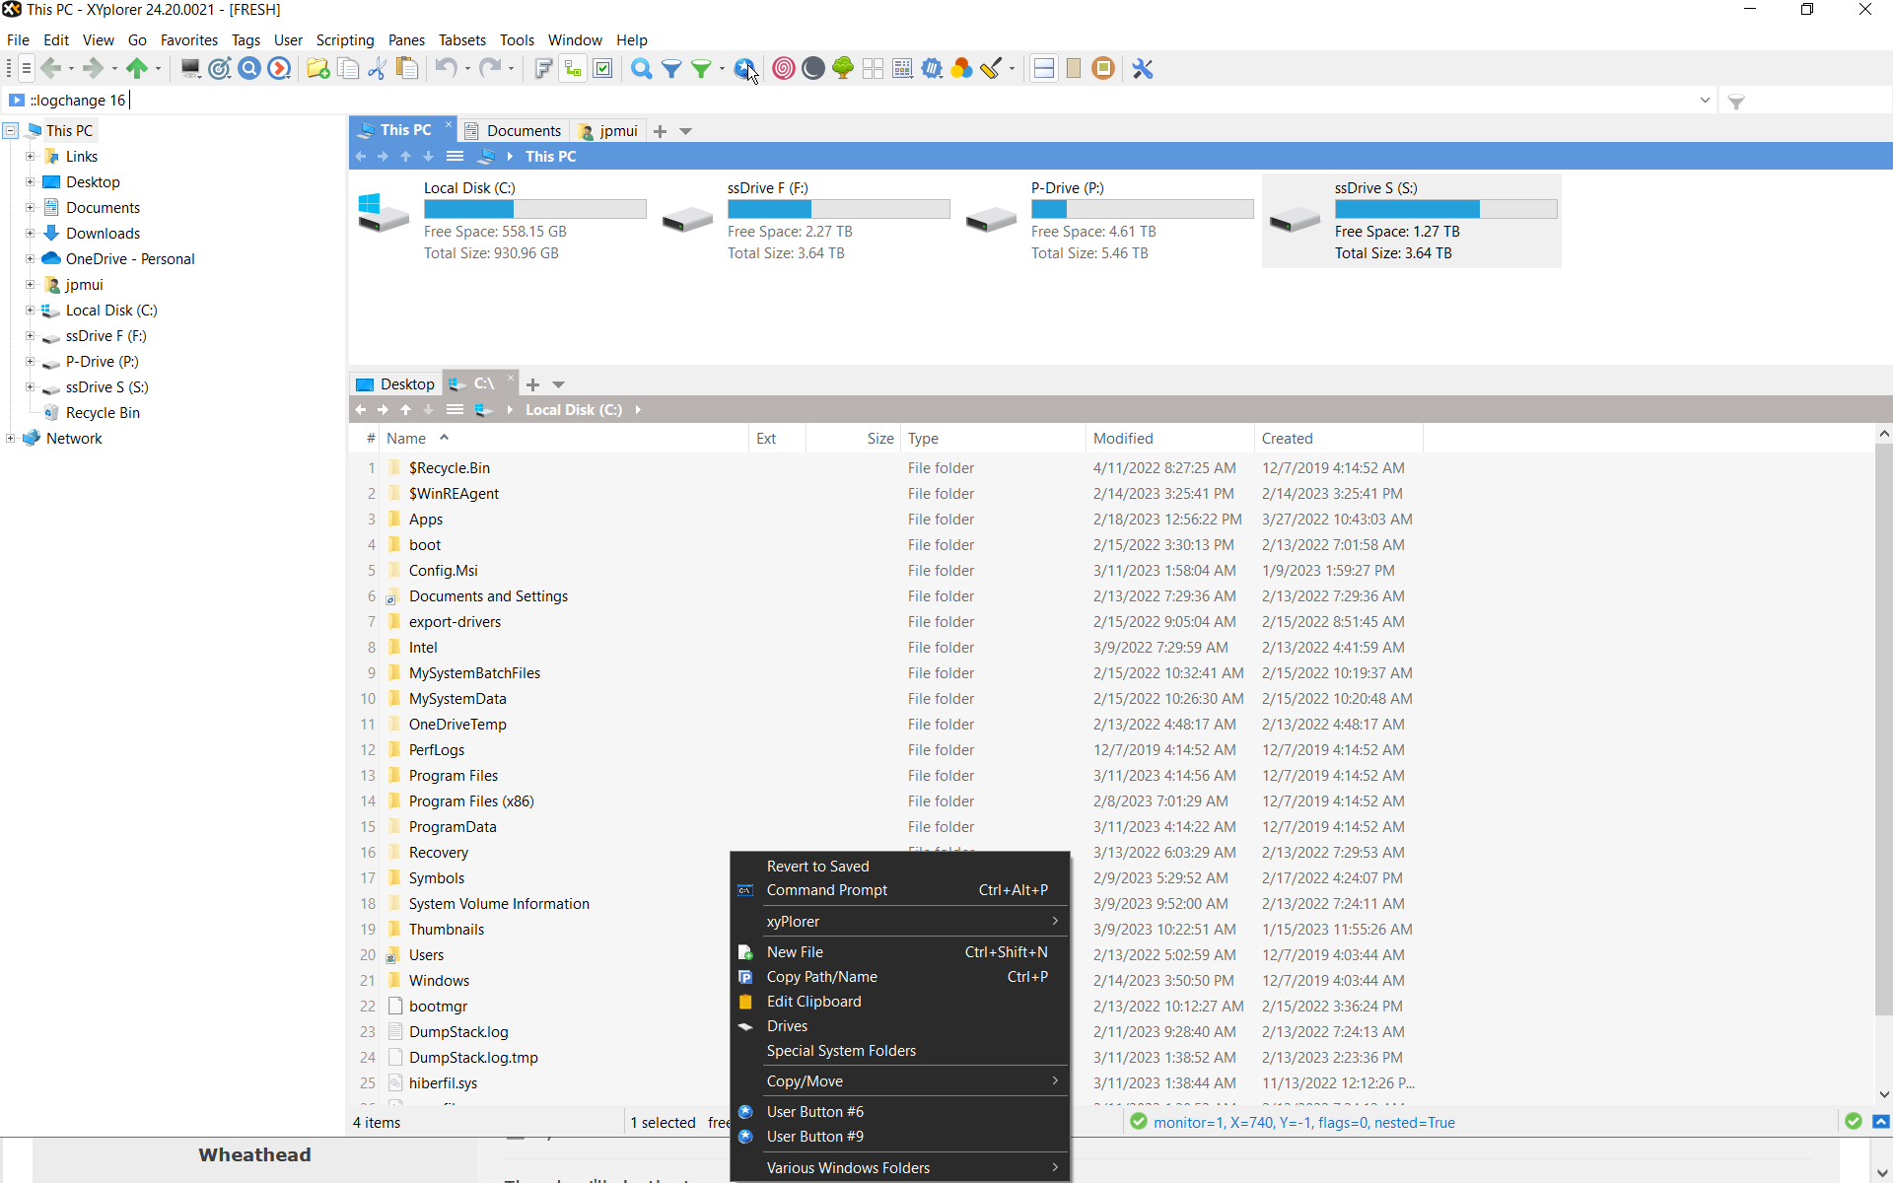Click the blue Visual Filter funnel icon

(x=671, y=68)
